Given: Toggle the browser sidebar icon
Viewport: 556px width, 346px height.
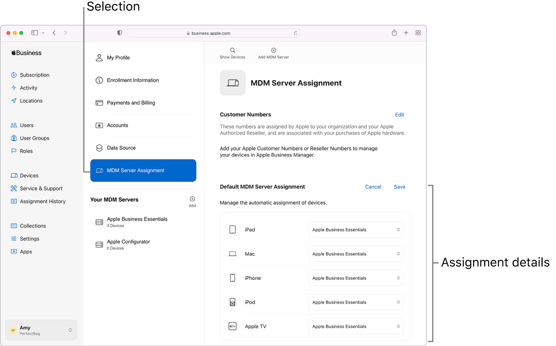Looking at the screenshot, I should coord(35,33).
